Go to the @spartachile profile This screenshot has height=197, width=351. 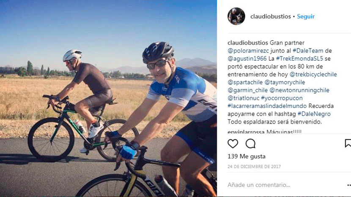(x=245, y=82)
